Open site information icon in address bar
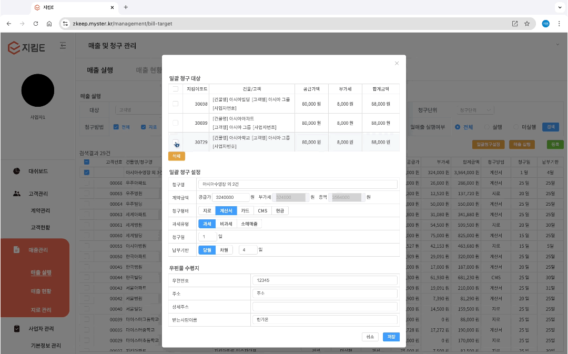This screenshot has width=568, height=354. pos(65,24)
